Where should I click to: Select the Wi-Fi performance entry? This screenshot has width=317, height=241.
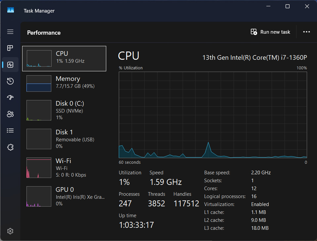[64, 168]
